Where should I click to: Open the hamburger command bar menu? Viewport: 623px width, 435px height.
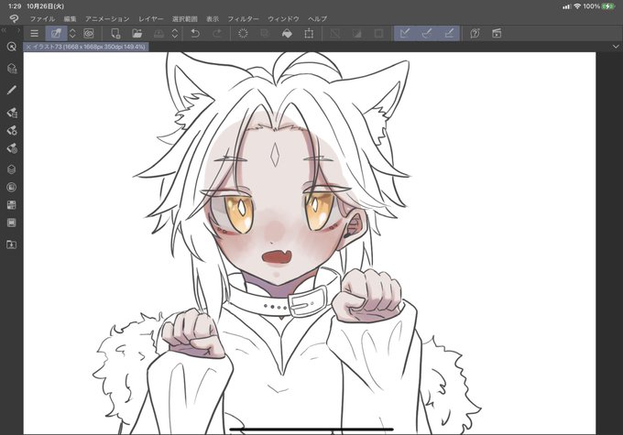tap(35, 34)
